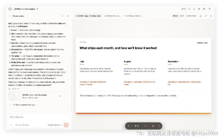The height and width of the screenshot is (137, 220).
Task: Click the August deliverables paragraph
Action: 140,71
